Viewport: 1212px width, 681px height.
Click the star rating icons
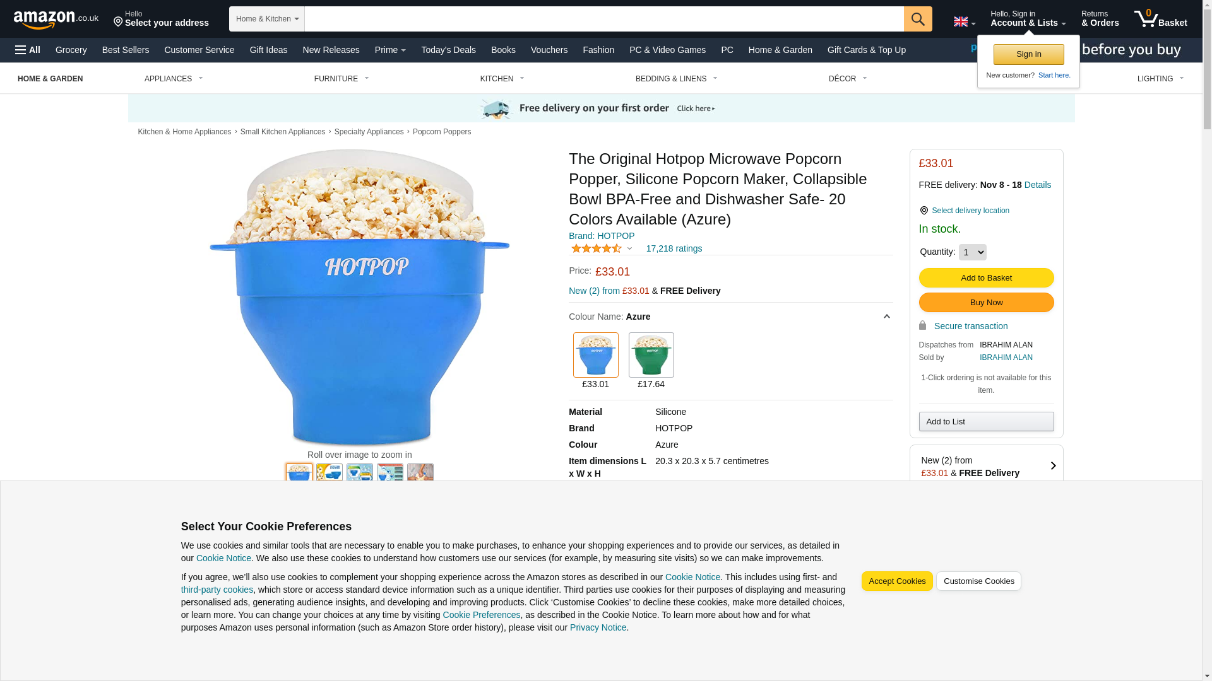click(x=596, y=248)
